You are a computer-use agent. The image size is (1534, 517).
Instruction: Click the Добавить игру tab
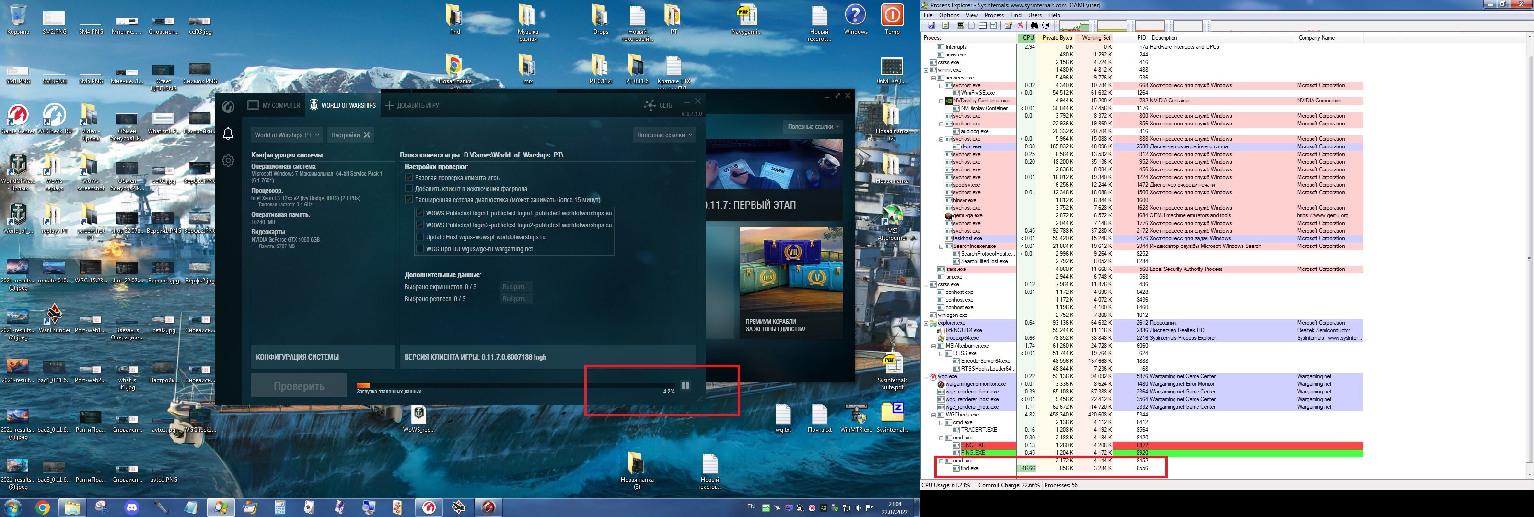pyautogui.click(x=412, y=105)
